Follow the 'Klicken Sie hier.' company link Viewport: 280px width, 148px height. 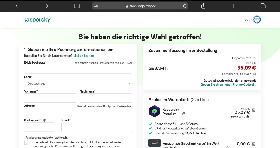[84, 56]
